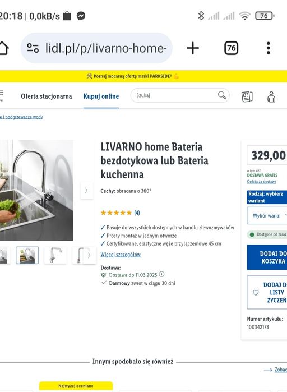The width and height of the screenshot is (287, 392).
Task: Click the delivery date info icon
Action: click(x=161, y=274)
